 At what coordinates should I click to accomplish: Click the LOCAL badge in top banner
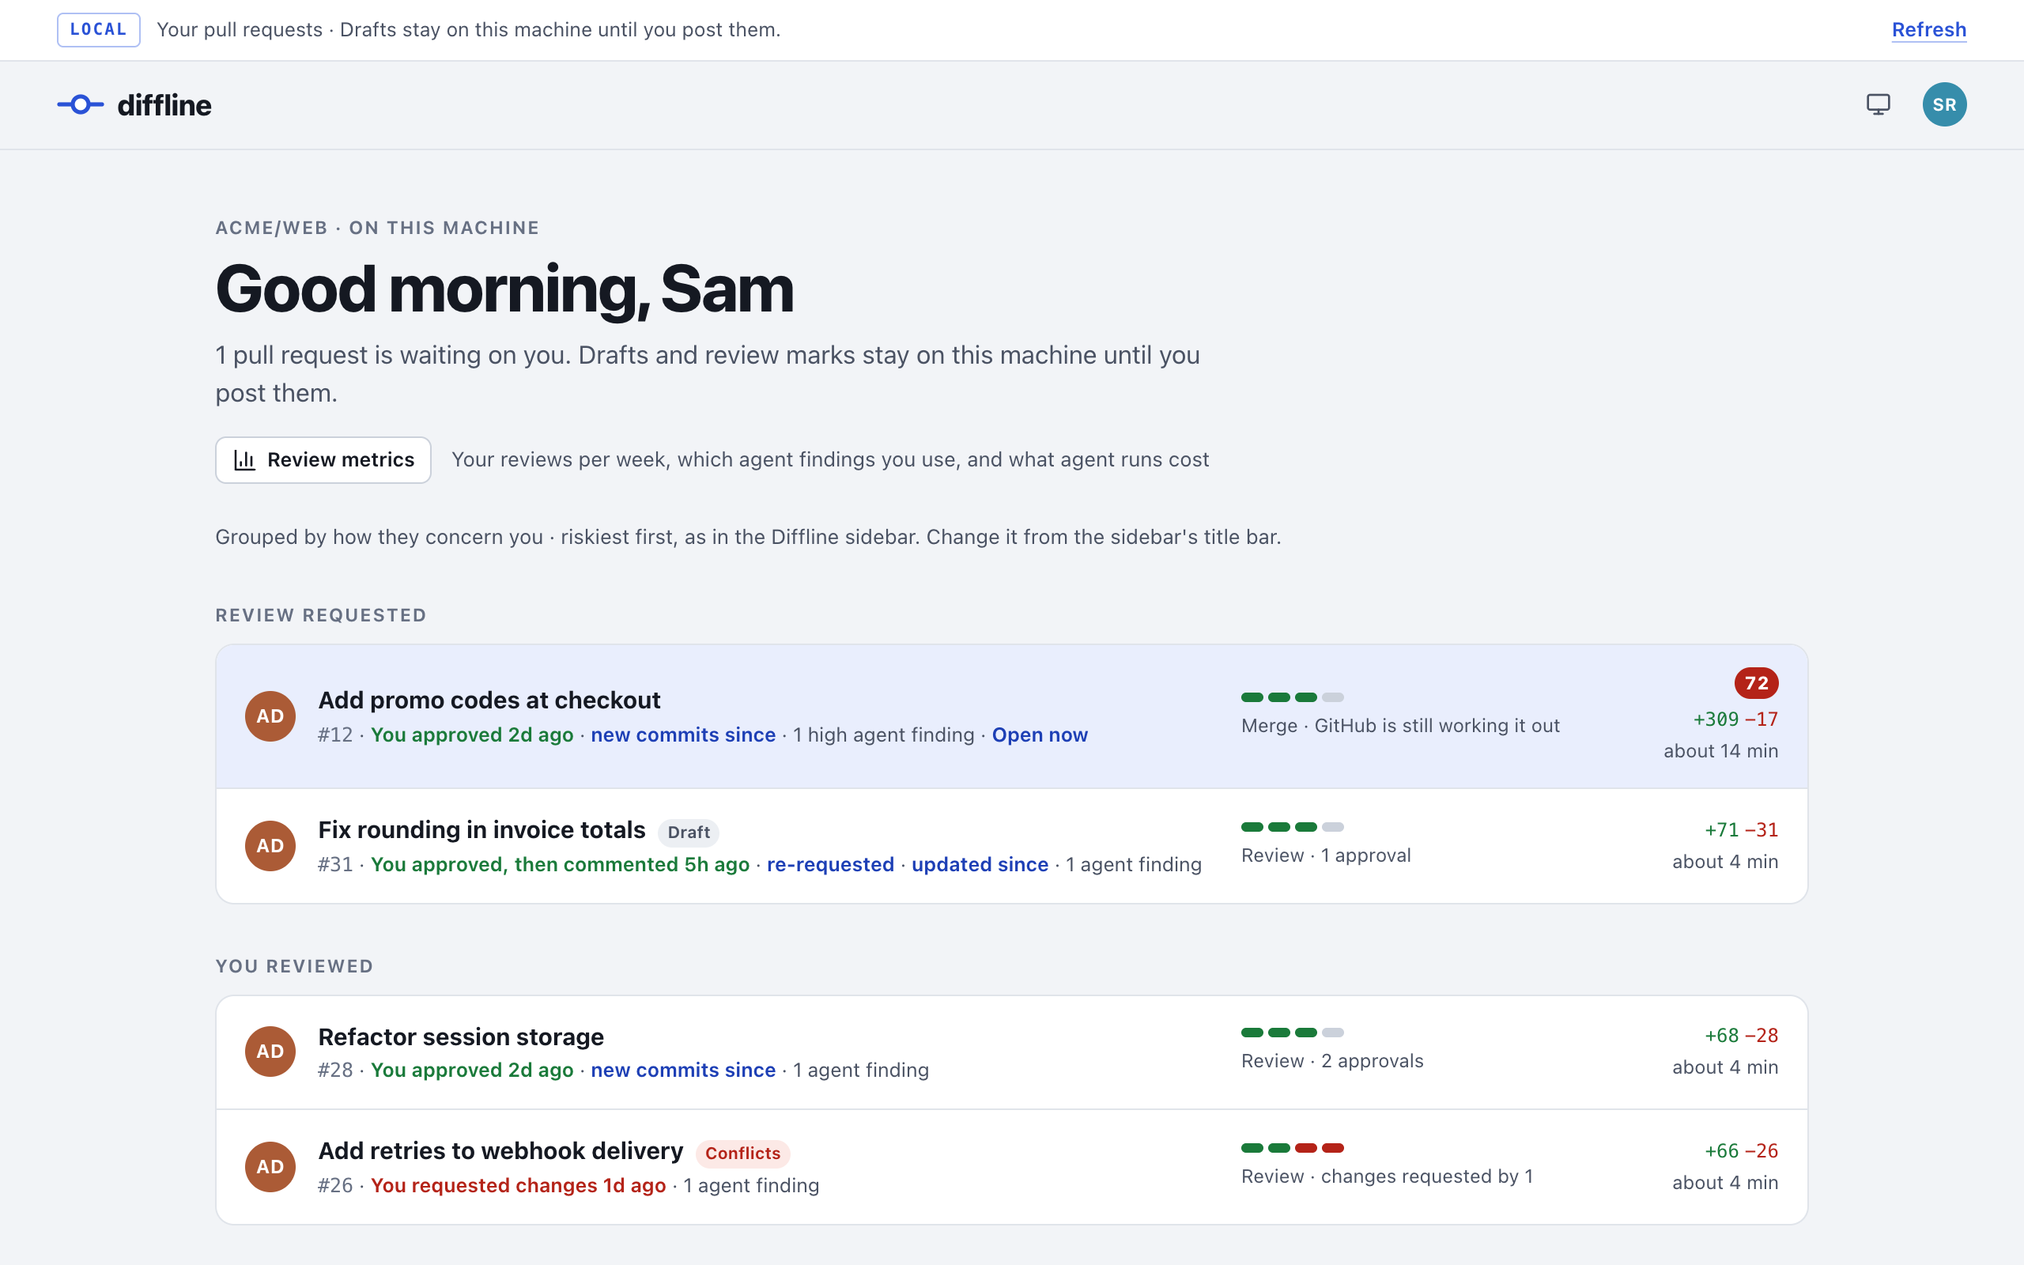(99, 29)
